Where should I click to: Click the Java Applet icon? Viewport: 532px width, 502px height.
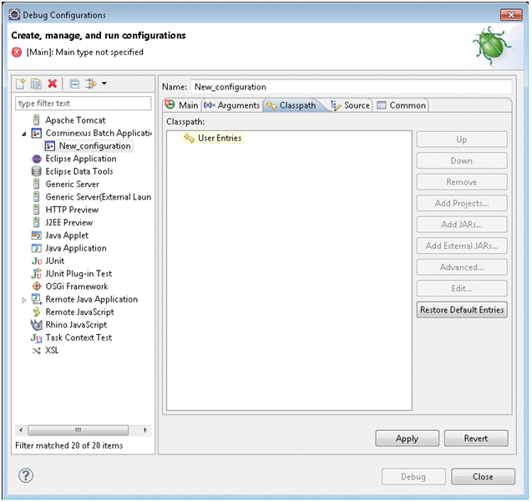[36, 236]
